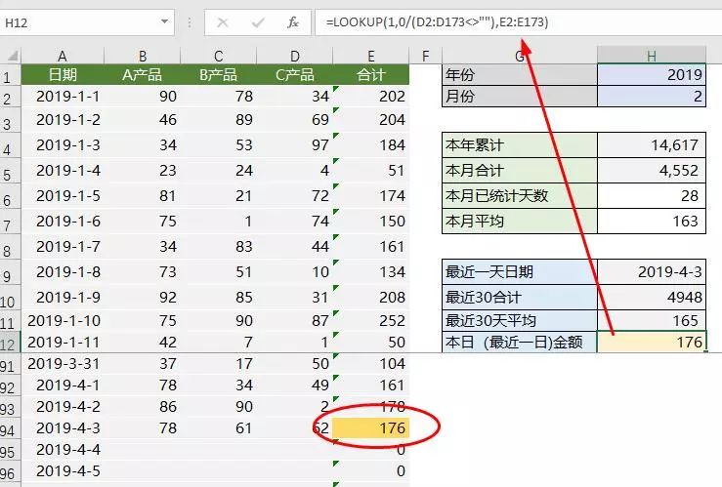Select value cell 28
Image resolution: width=722 pixels, height=487 pixels.
pos(652,196)
